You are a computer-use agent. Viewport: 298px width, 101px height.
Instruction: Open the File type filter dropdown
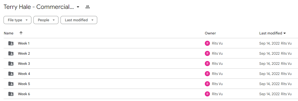pyautogui.click(x=17, y=20)
